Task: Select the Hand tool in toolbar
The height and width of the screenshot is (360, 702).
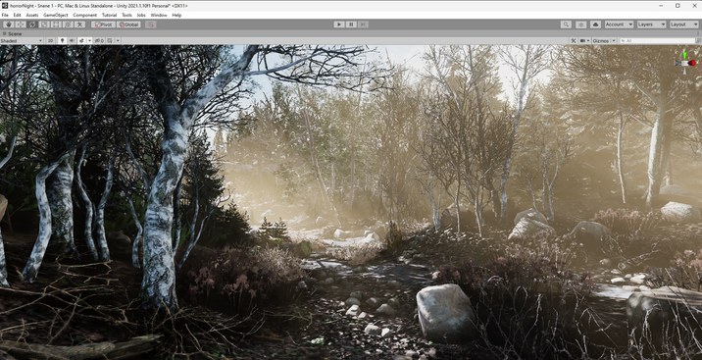Action: point(9,25)
